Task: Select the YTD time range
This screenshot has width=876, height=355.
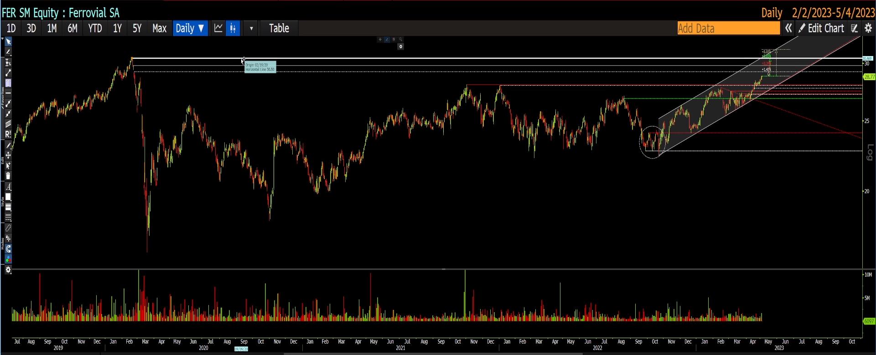Action: pos(95,28)
